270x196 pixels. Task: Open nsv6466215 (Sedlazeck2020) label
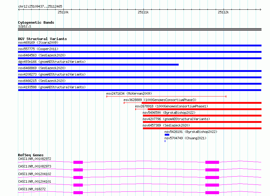tap(42, 81)
